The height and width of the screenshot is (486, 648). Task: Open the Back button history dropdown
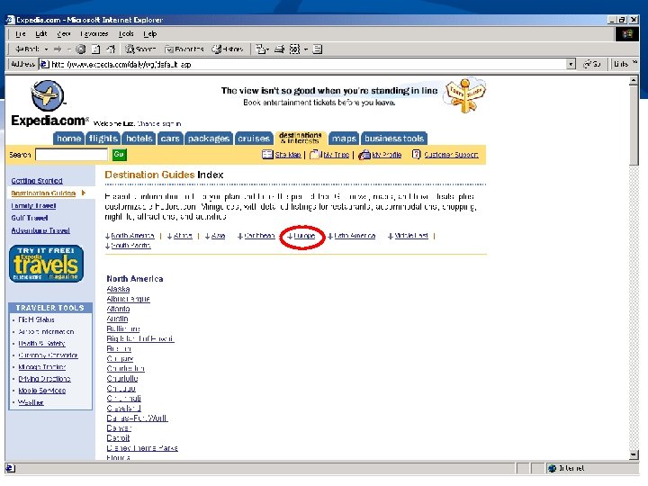pyautogui.click(x=46, y=49)
